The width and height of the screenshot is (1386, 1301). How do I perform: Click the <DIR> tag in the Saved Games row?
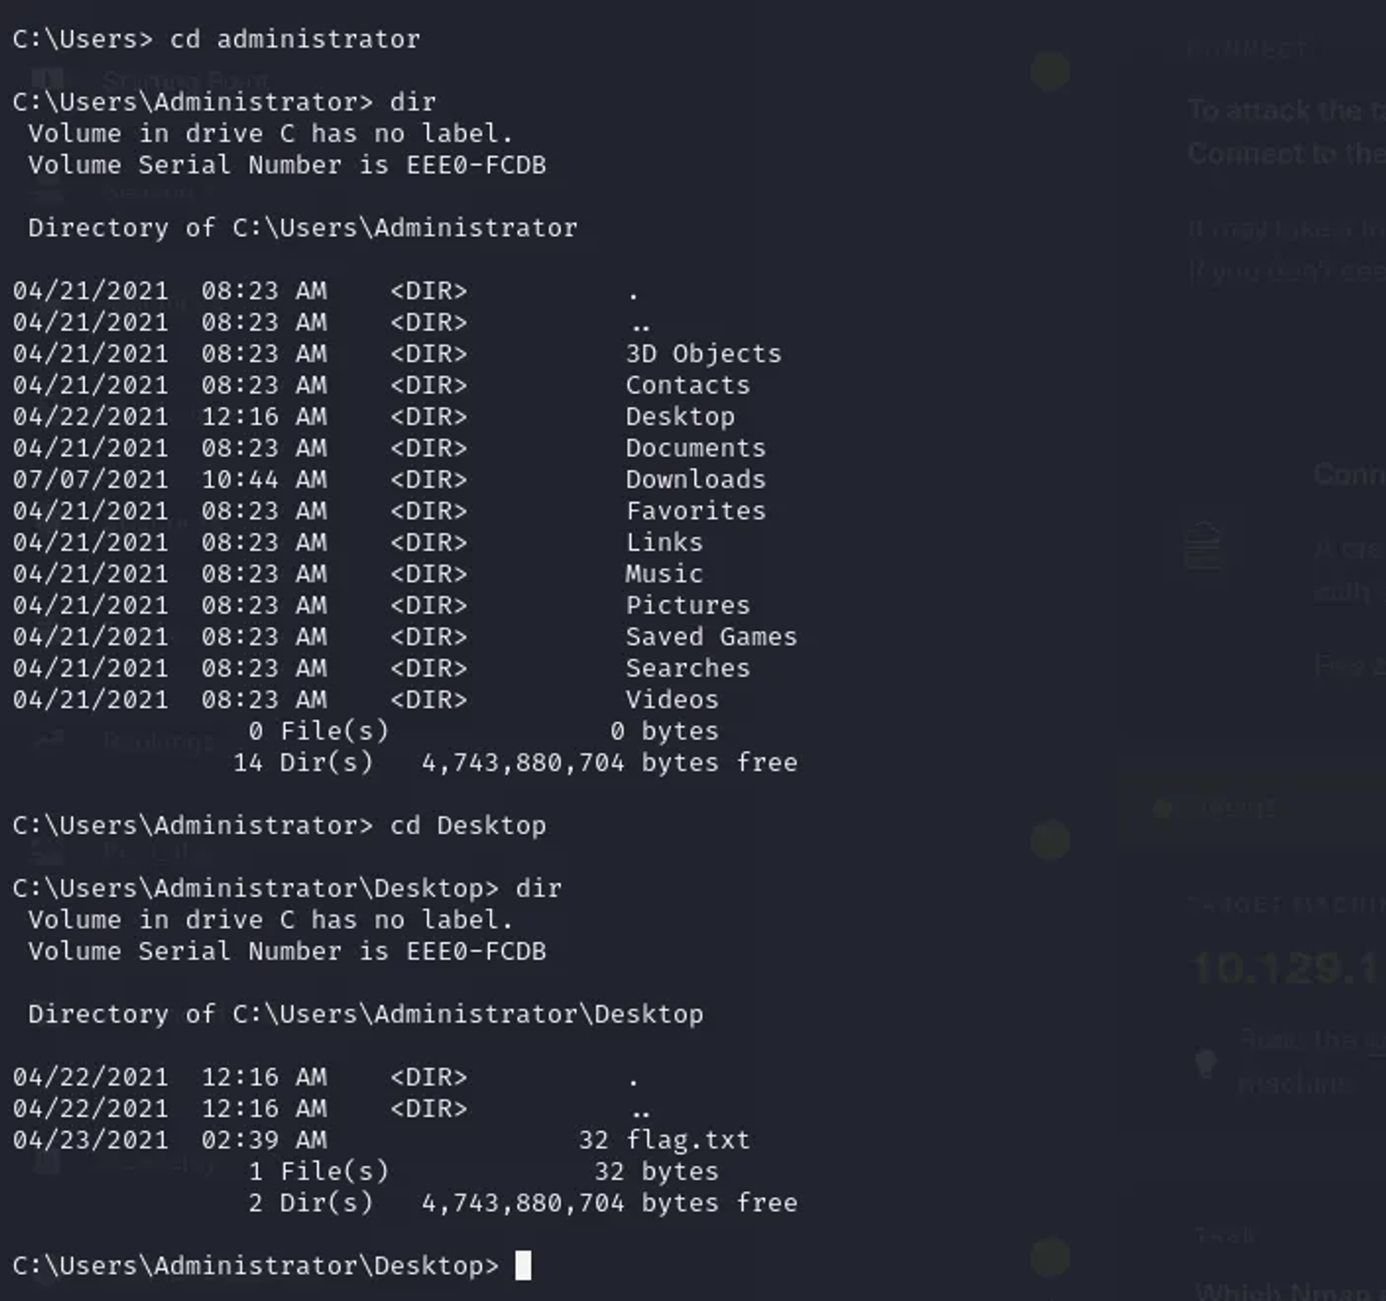point(429,637)
